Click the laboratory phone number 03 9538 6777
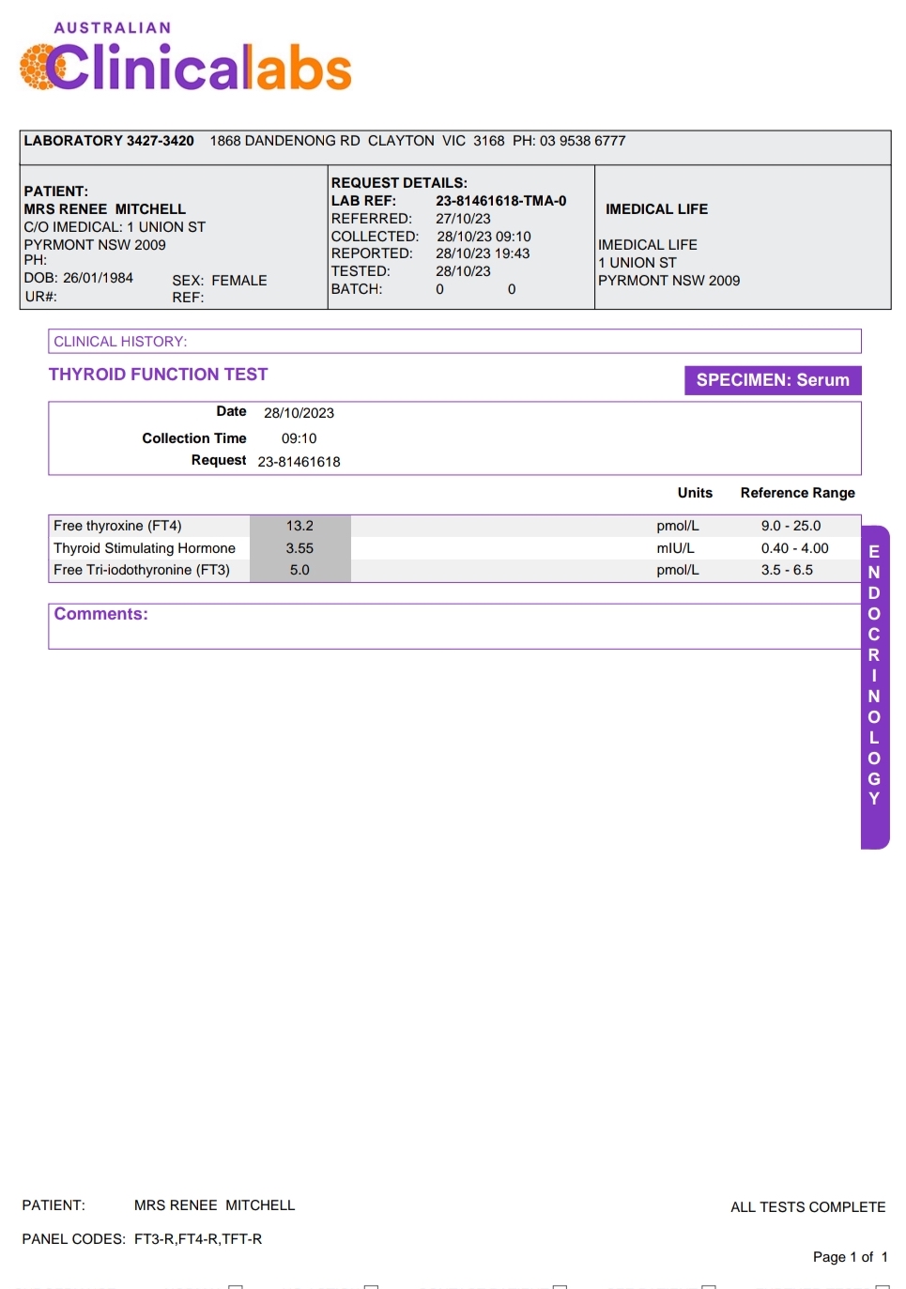The image size is (906, 1289). [582, 141]
